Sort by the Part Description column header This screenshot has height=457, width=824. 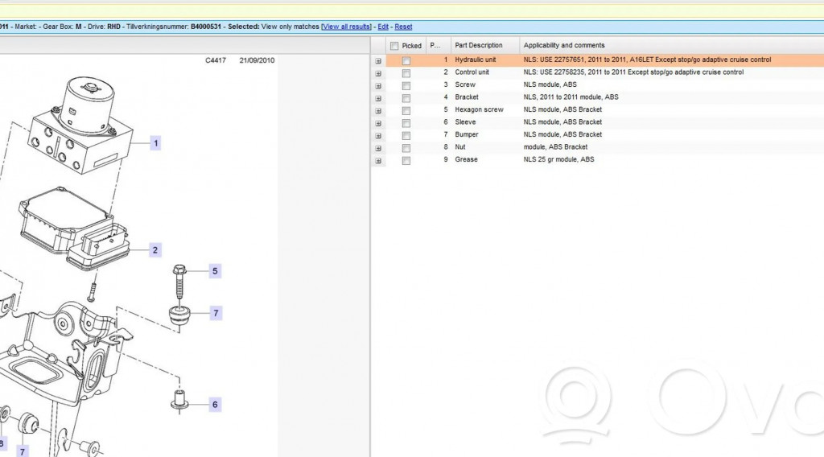point(479,46)
